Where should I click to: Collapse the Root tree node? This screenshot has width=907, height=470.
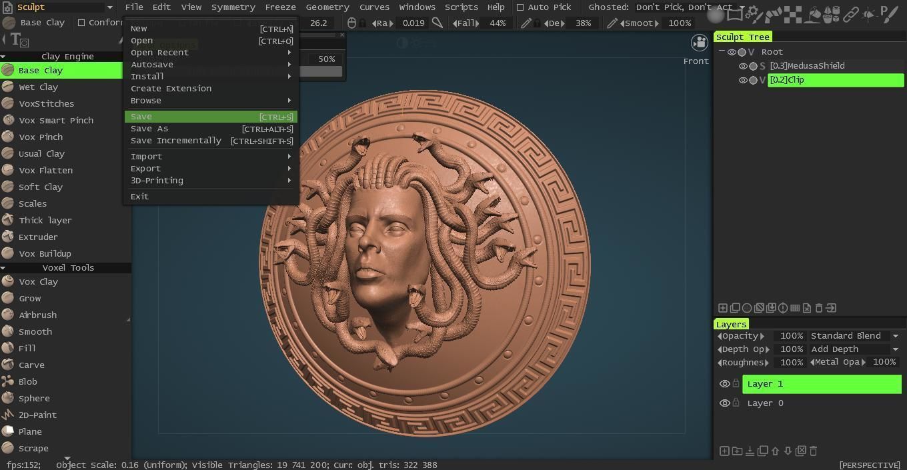722,51
